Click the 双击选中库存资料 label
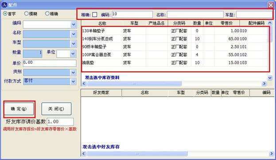This screenshot has height=160, width=276. point(102,78)
